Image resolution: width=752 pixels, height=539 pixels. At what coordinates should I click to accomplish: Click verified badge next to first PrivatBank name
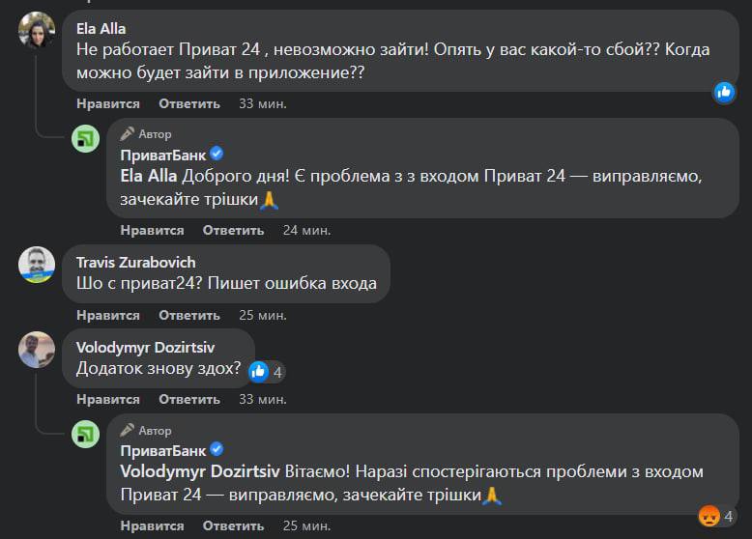(x=217, y=155)
